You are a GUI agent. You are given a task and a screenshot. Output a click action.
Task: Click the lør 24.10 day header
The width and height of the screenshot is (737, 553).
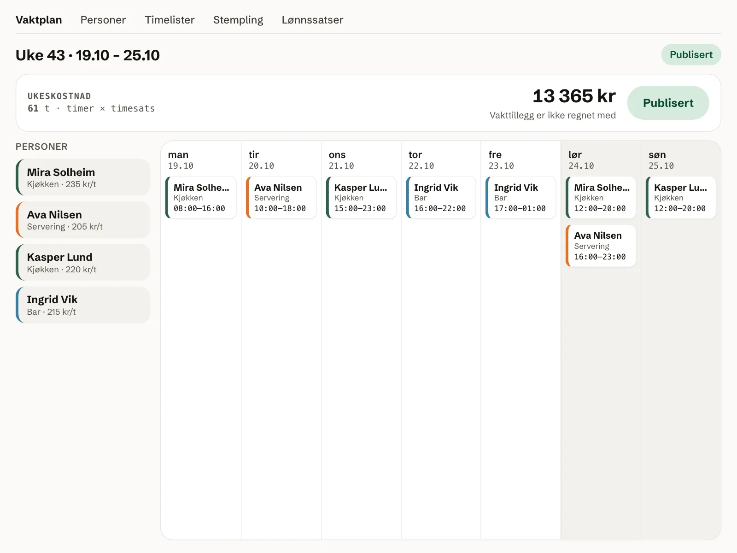point(581,160)
